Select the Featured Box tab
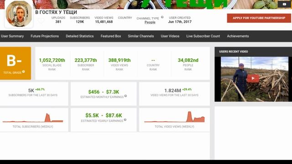 (111, 36)
